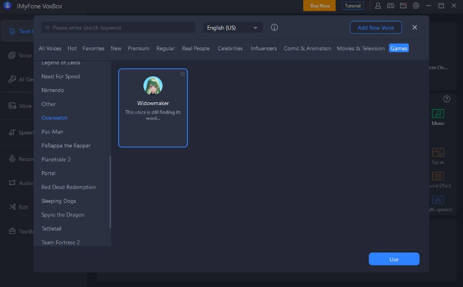
Task: Switch to the Real People tab
Action: [x=196, y=48]
